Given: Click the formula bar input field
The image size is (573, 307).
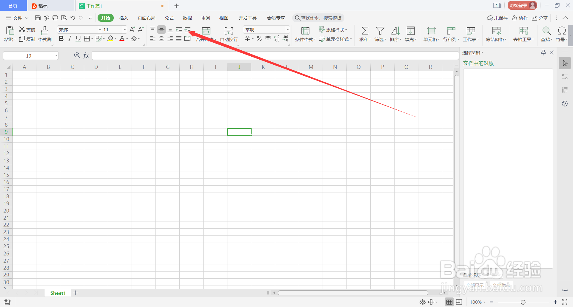Looking at the screenshot, I should pyautogui.click(x=275, y=55).
